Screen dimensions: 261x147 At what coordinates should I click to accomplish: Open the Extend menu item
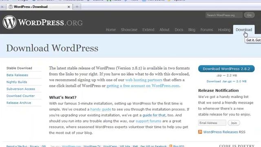[x=148, y=30]
